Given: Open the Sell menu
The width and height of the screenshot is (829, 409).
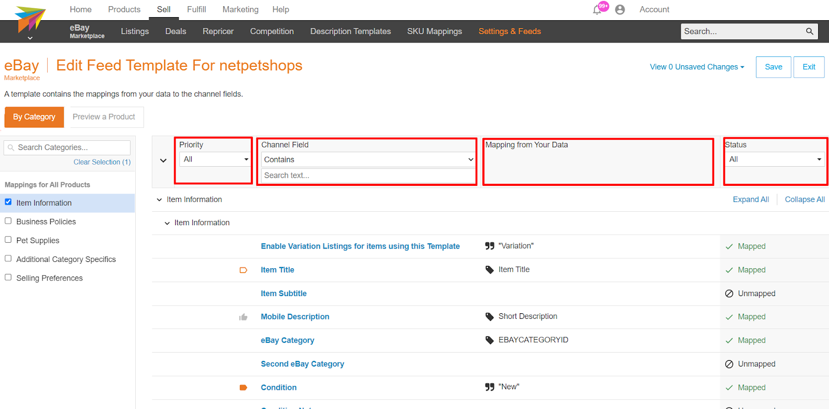Looking at the screenshot, I should [164, 9].
